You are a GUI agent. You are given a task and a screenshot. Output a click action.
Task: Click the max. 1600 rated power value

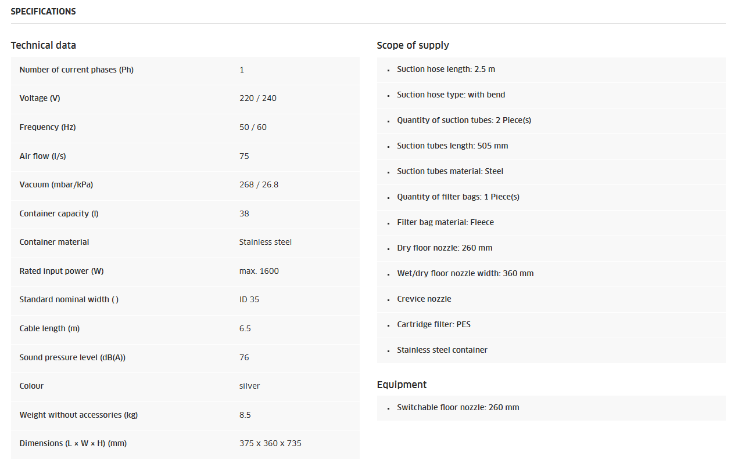point(259,271)
